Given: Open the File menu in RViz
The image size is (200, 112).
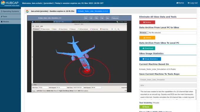Looking at the screenshot, I should click(33, 26).
